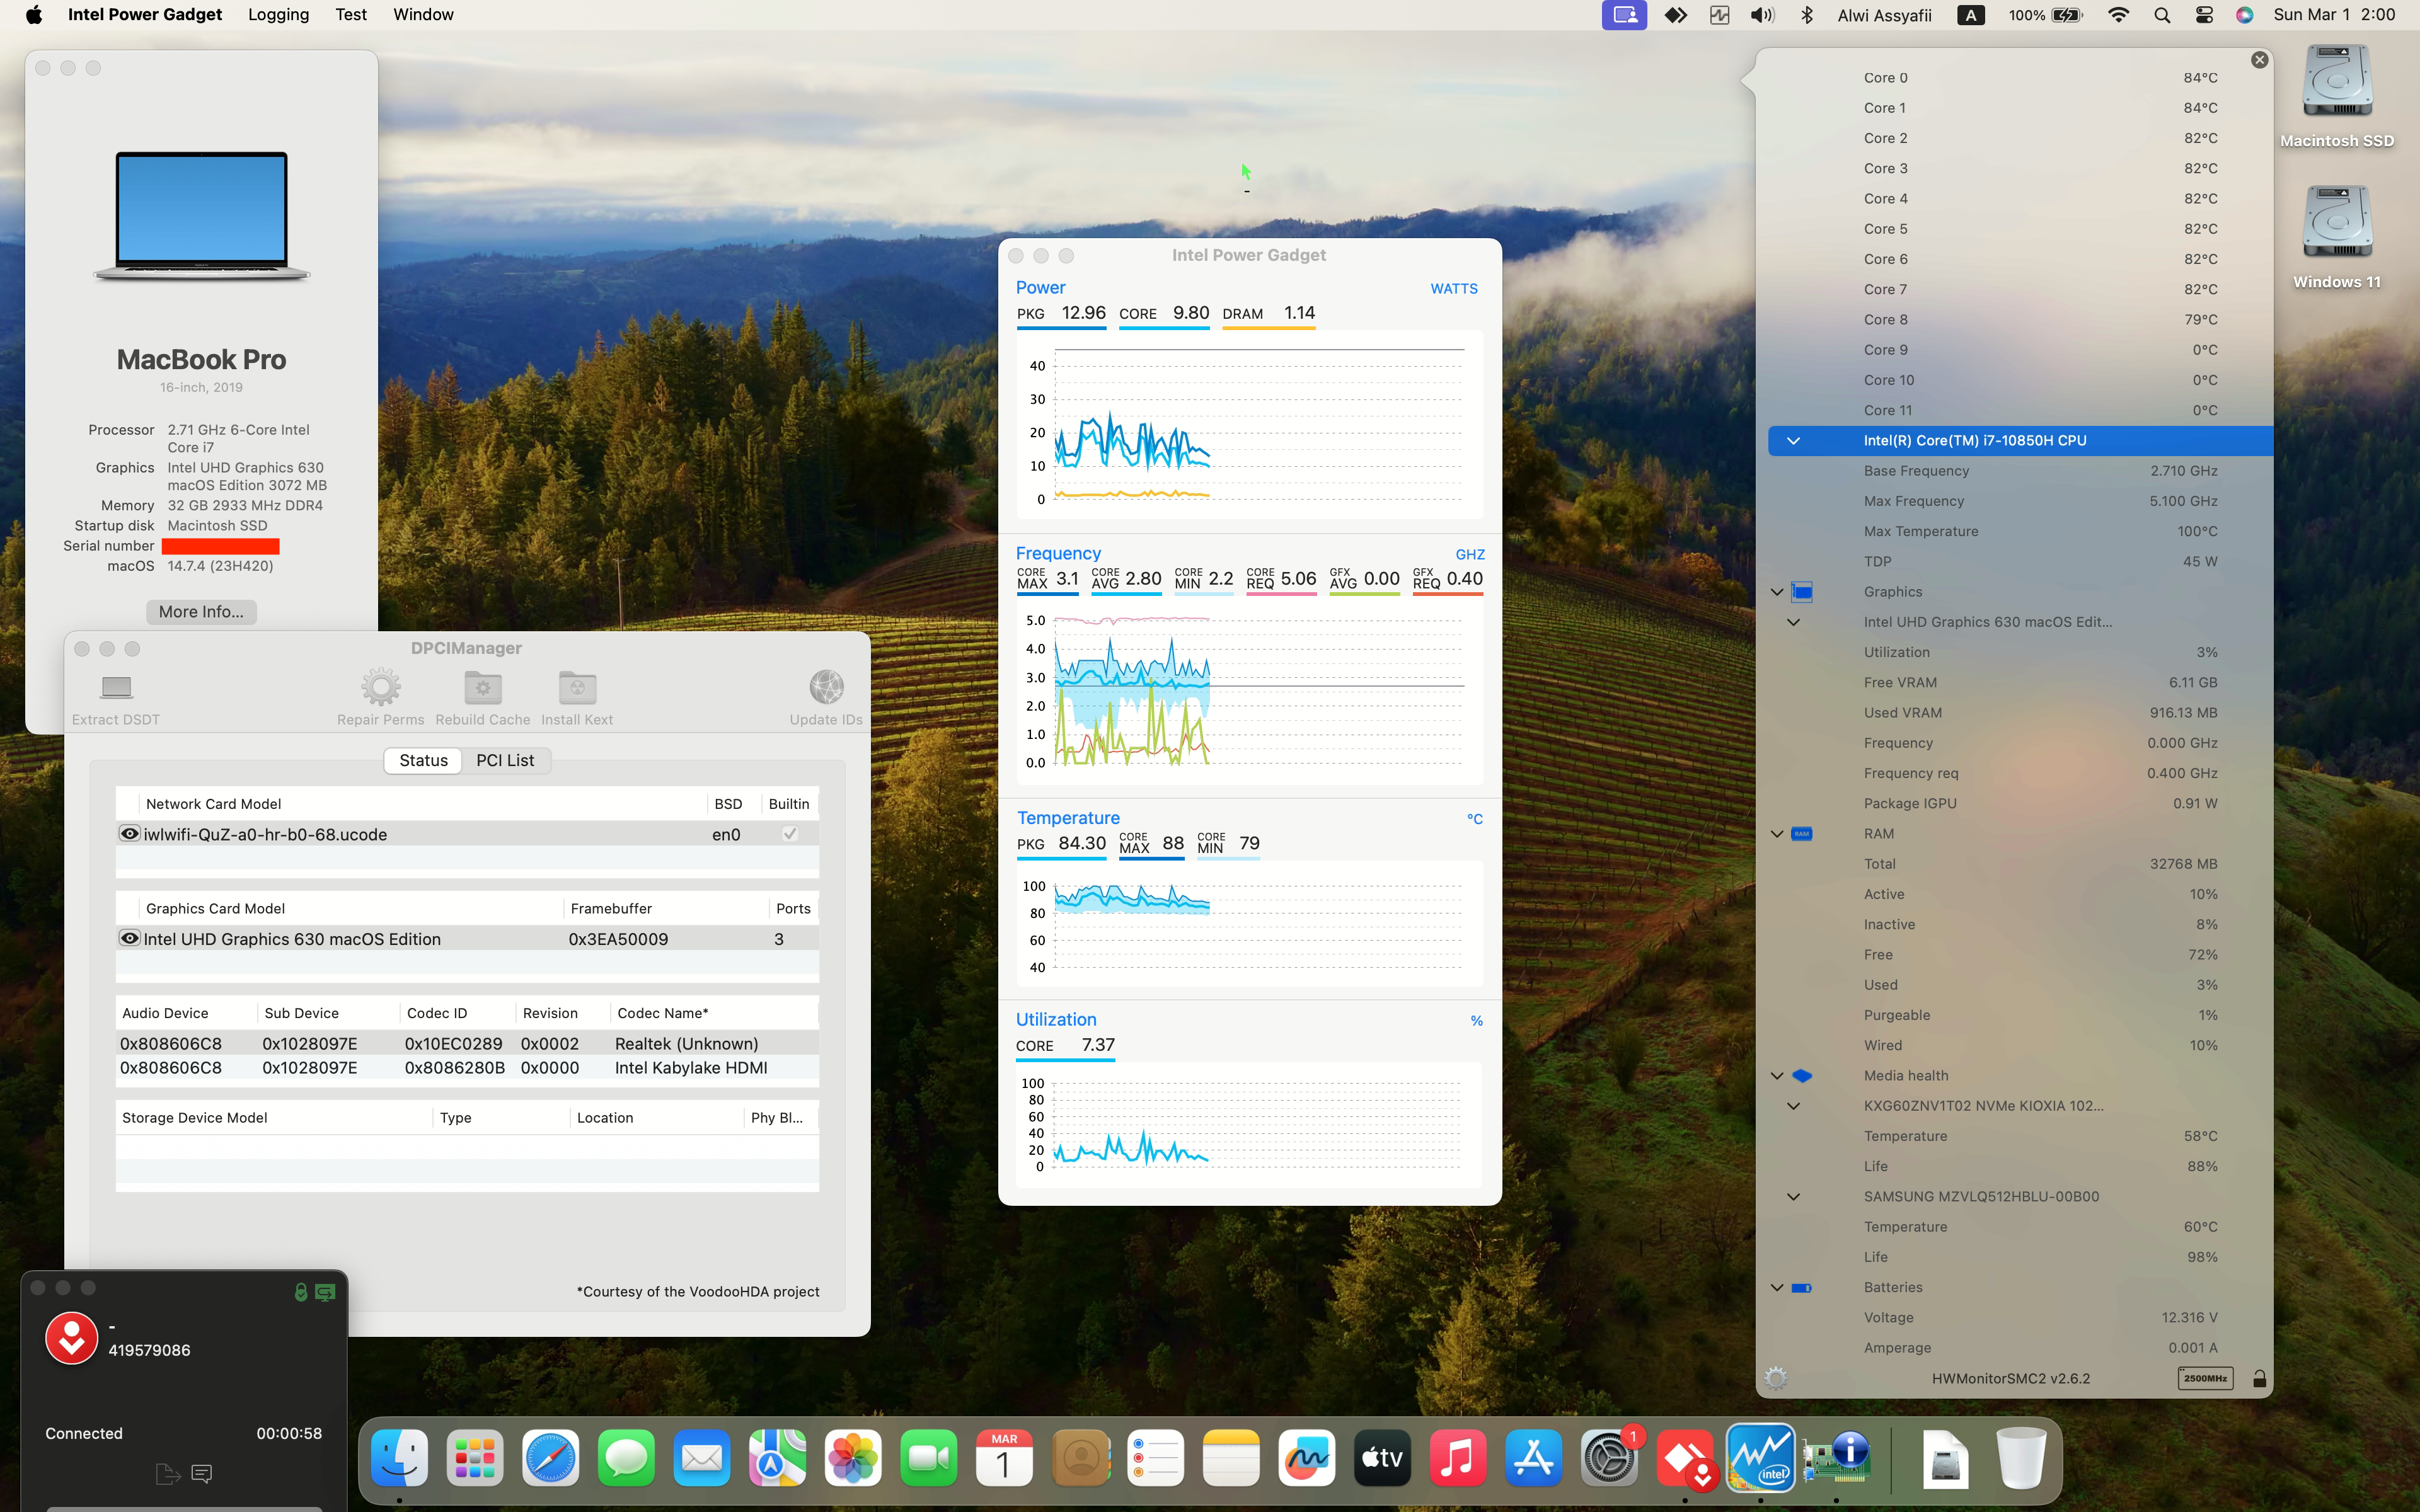Collapse SAMSUNG MZVLQ512HBLU drive entry
The width and height of the screenshot is (2420, 1512).
(x=1793, y=1197)
